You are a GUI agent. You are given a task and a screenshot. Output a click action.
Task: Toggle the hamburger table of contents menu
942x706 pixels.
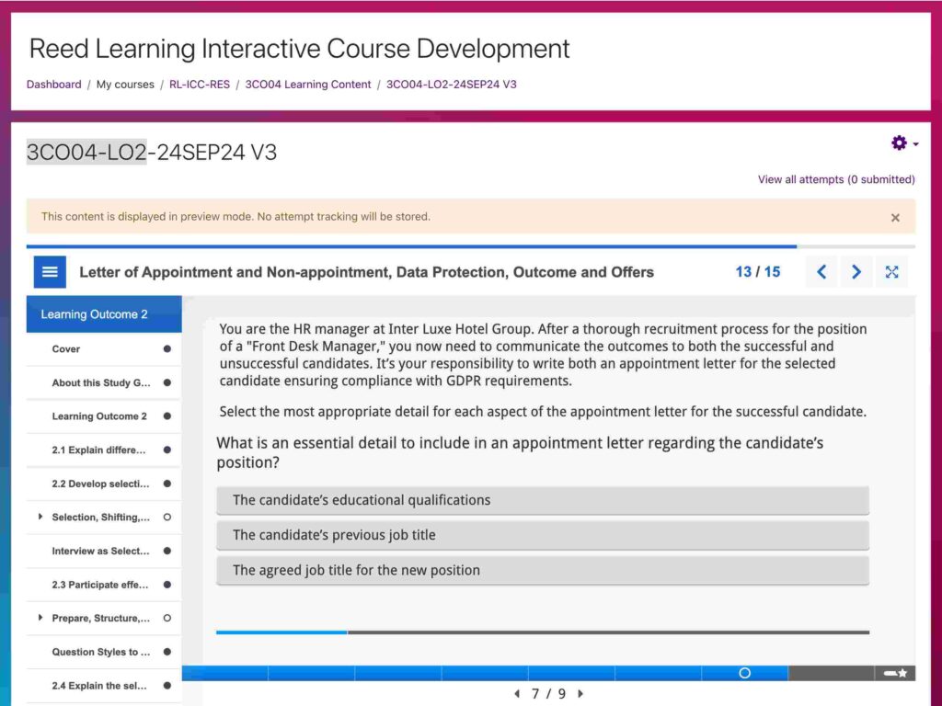(50, 272)
